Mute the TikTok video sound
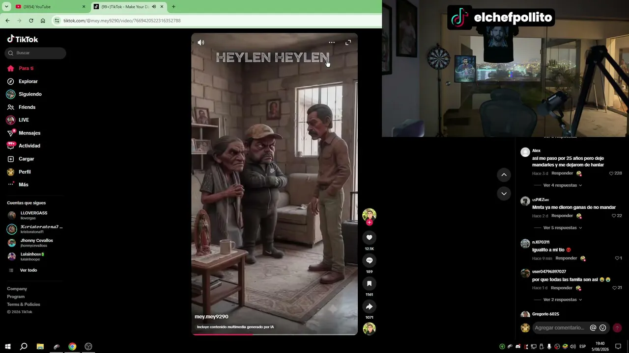This screenshot has width=629, height=353. pos(201,43)
